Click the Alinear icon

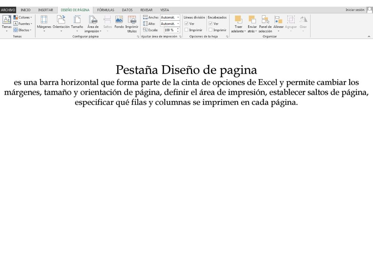tap(278, 20)
